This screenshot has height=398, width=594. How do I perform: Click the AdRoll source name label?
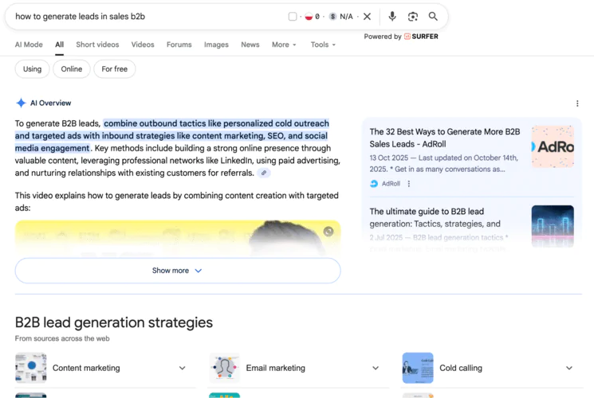tap(391, 184)
